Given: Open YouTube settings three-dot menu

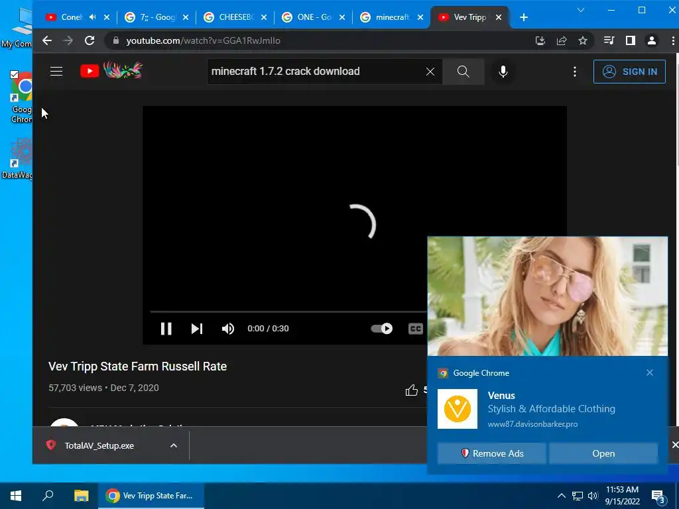Looking at the screenshot, I should tap(575, 72).
